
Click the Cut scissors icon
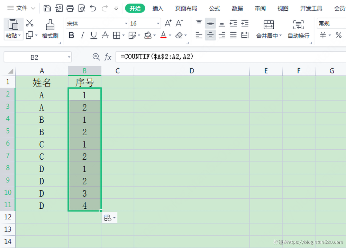click(x=29, y=23)
